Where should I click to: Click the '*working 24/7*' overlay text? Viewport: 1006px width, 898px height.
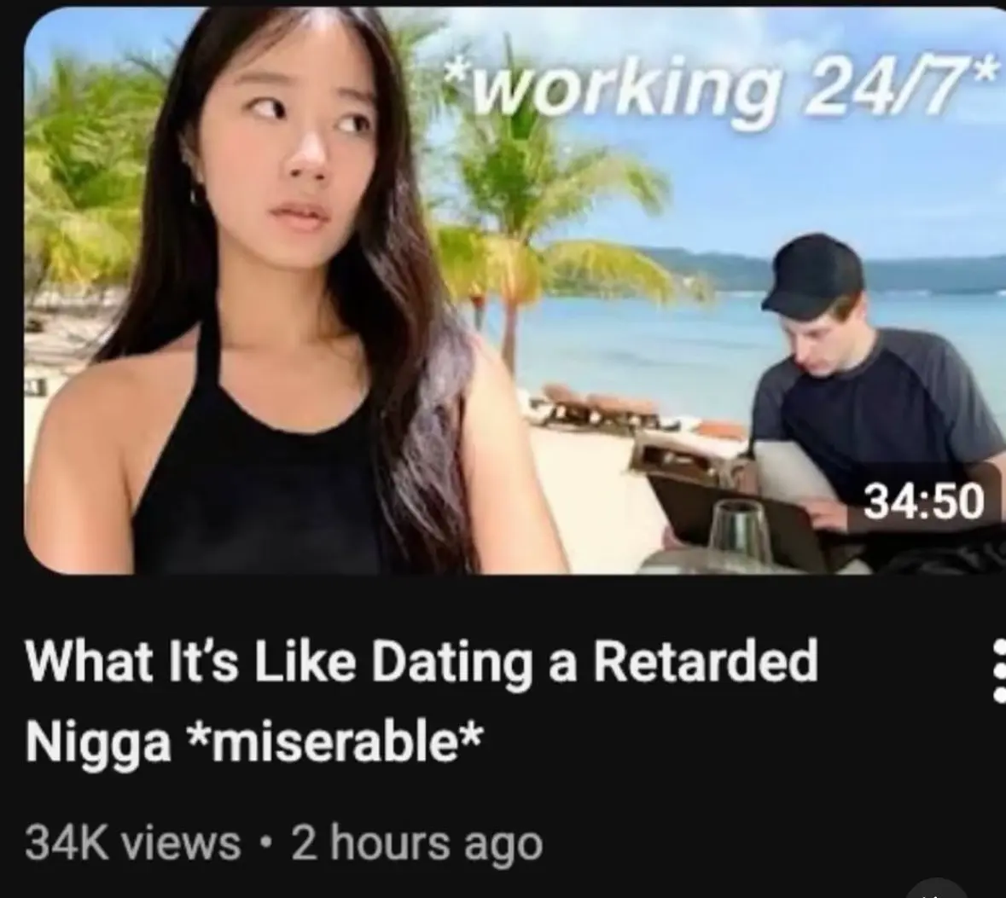(x=723, y=85)
